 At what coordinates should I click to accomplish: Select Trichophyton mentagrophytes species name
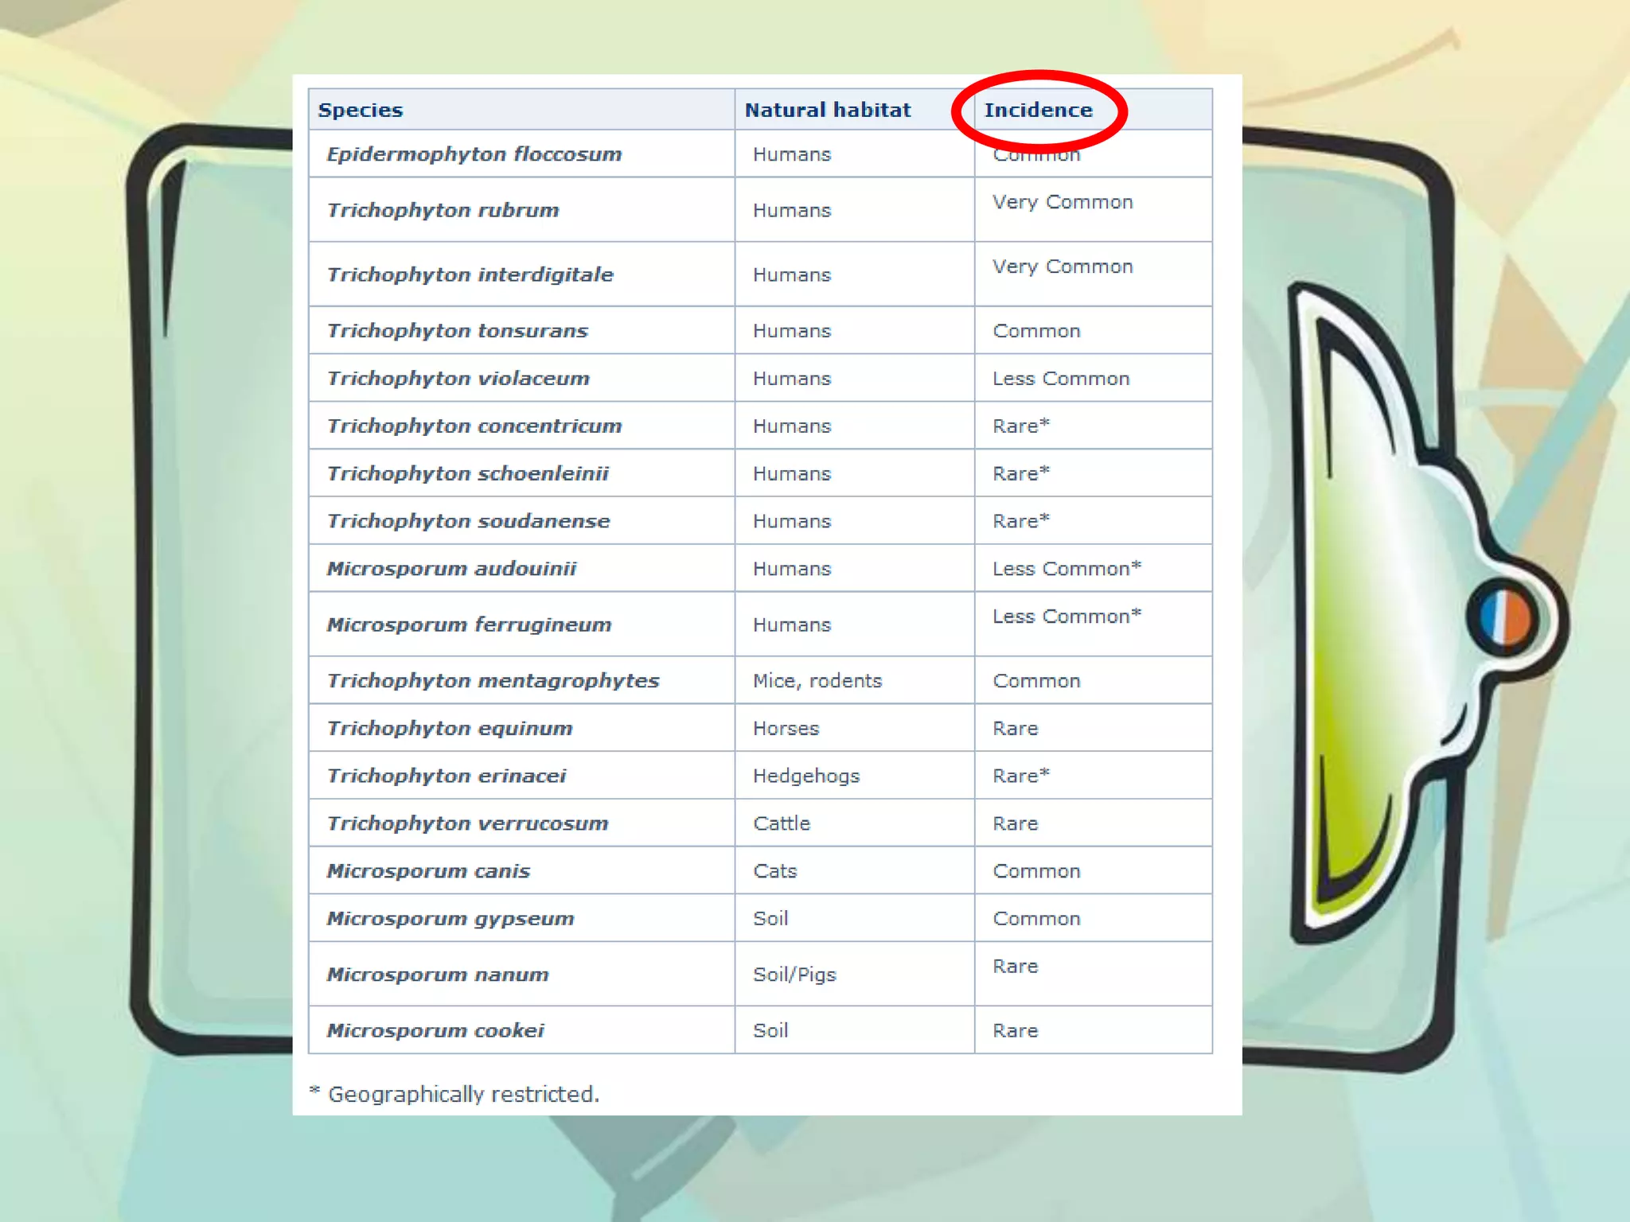493,681
